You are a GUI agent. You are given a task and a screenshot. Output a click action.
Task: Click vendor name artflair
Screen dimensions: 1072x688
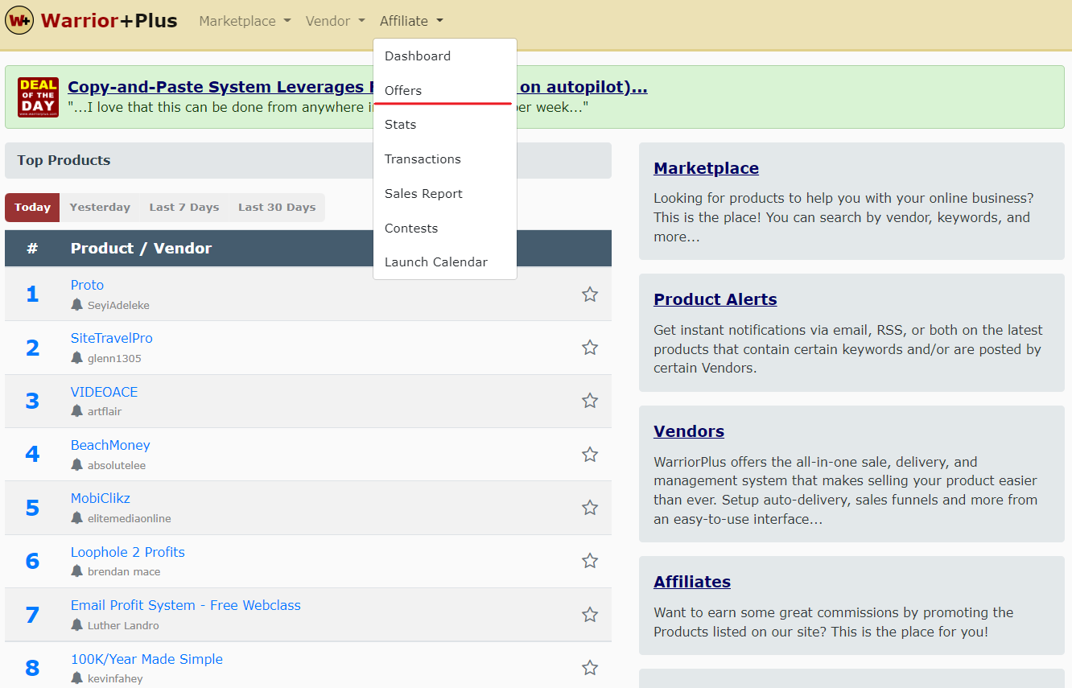coord(105,411)
